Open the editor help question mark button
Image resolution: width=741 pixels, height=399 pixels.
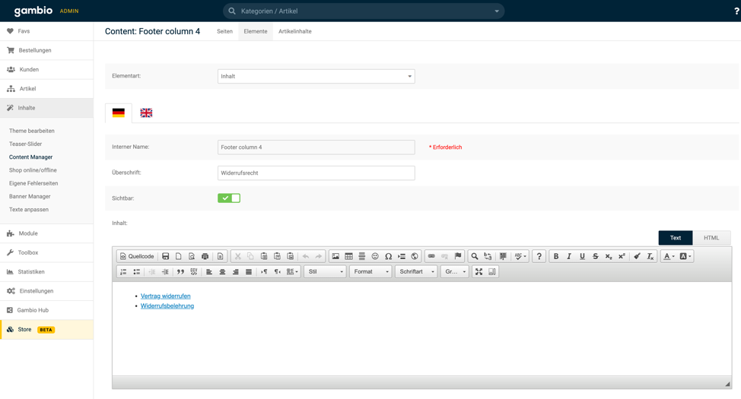pos(539,256)
